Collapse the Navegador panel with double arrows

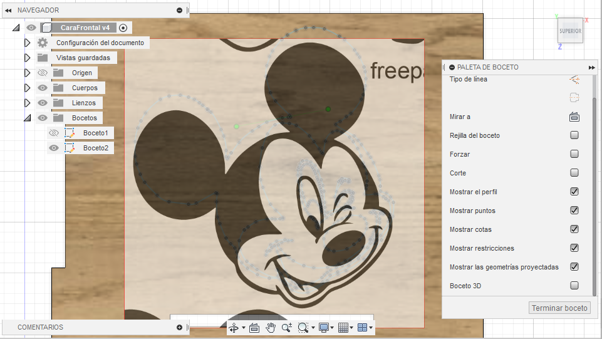pos(8,11)
